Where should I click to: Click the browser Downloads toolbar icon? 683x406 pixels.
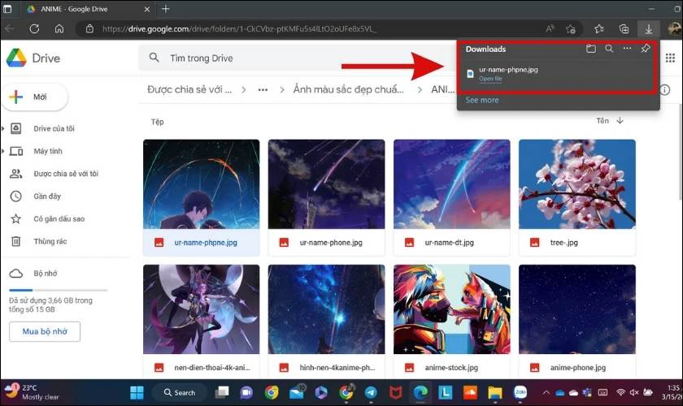(649, 29)
